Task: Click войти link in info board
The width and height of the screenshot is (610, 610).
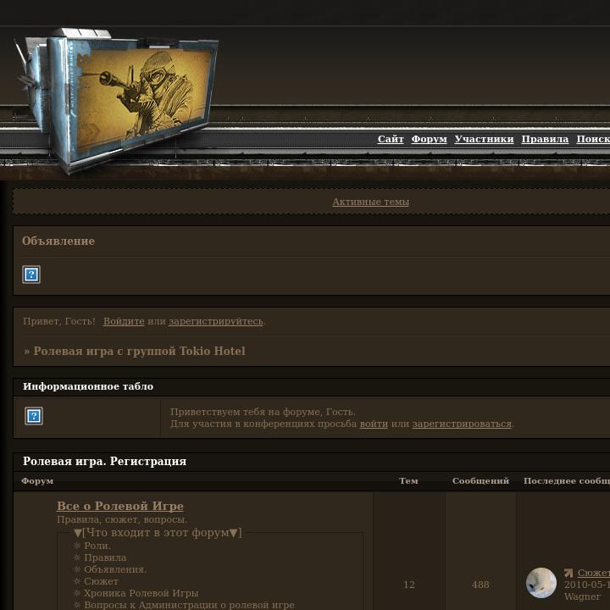Action: point(374,424)
